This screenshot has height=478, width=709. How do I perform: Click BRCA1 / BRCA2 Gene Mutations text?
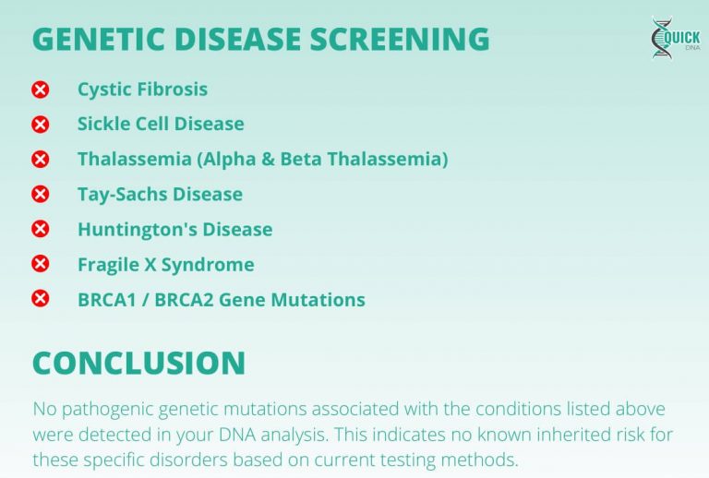pos(221,300)
